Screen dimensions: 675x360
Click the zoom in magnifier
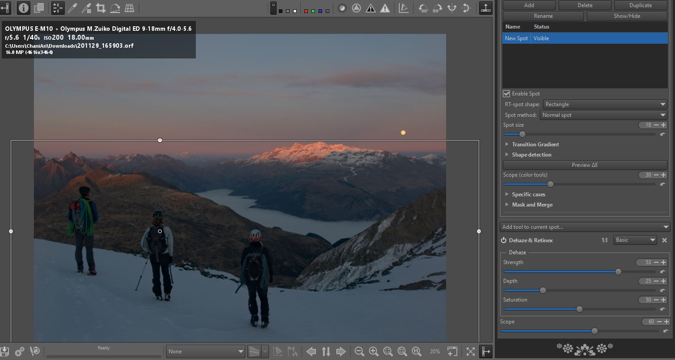coord(374,352)
